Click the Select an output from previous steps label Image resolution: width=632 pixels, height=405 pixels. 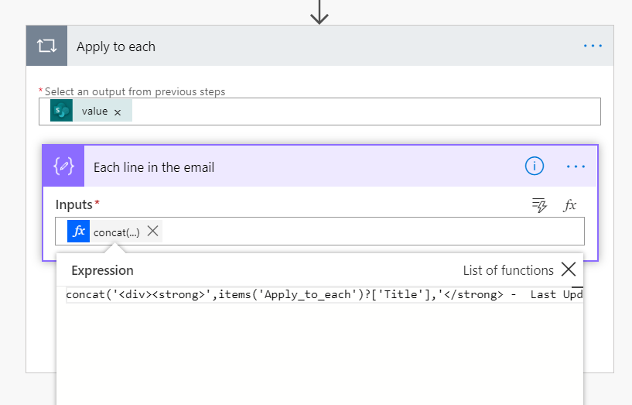135,91
